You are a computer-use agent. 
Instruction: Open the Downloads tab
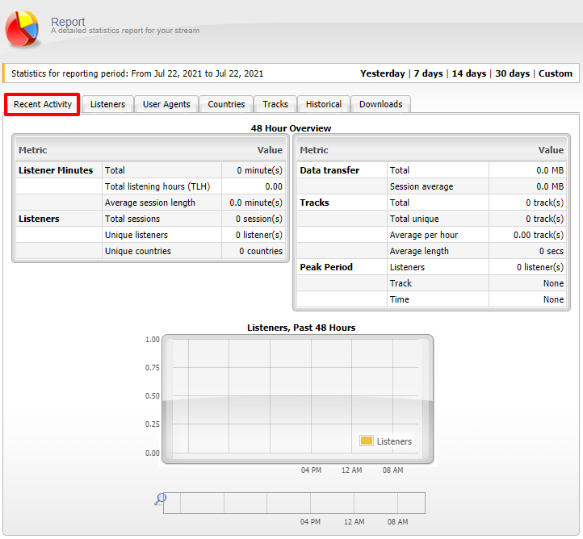tap(381, 104)
